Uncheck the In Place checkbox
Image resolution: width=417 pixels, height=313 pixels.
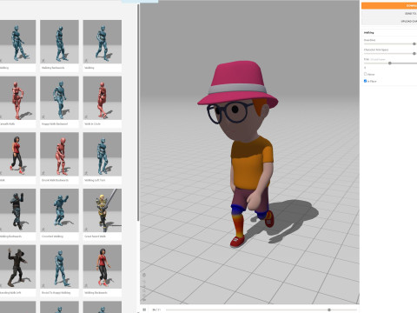click(365, 81)
